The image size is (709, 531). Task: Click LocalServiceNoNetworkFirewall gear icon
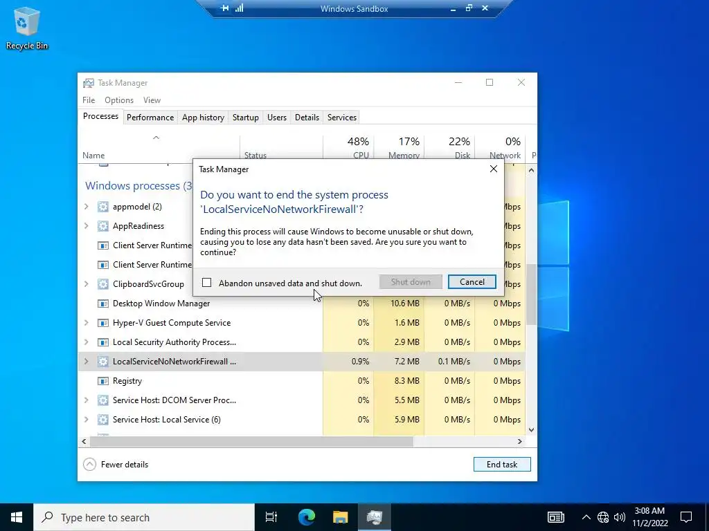[x=103, y=361]
